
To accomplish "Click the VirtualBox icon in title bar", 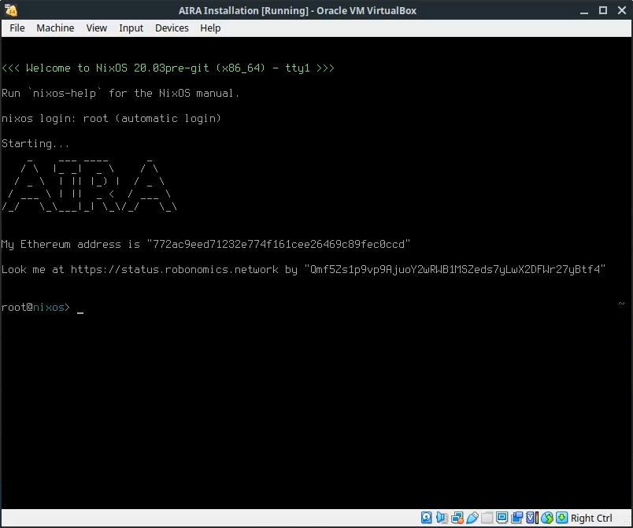I will click(x=11, y=10).
